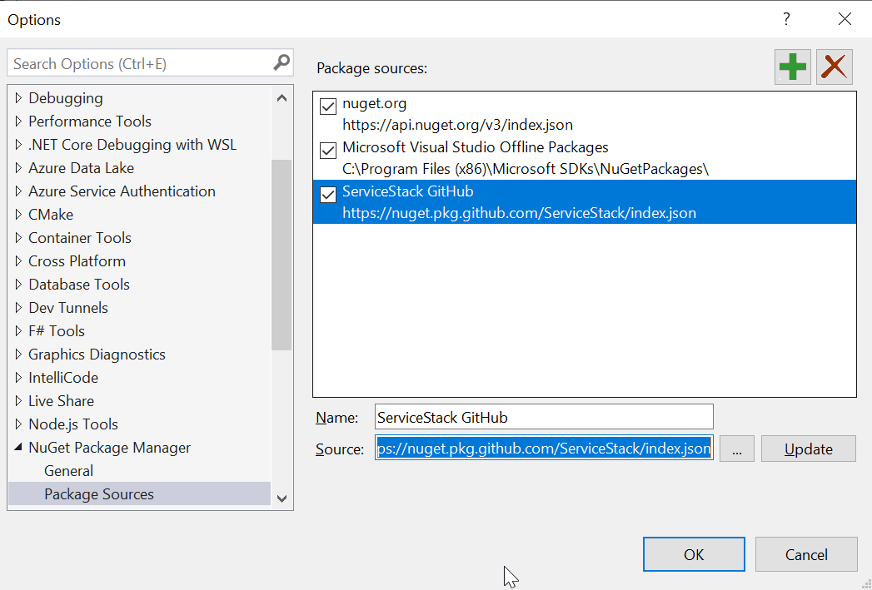This screenshot has height=590, width=872.
Task: Click the Name field containing ServiceStack GitHub
Action: point(544,417)
